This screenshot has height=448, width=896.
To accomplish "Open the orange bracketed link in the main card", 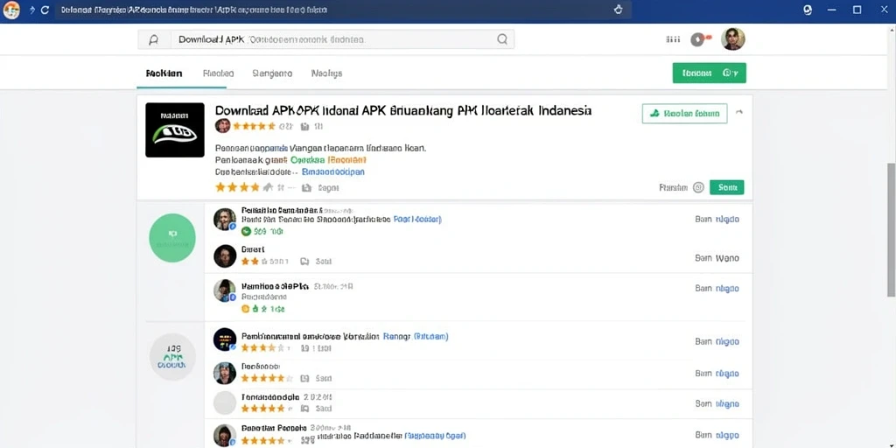I will point(346,160).
